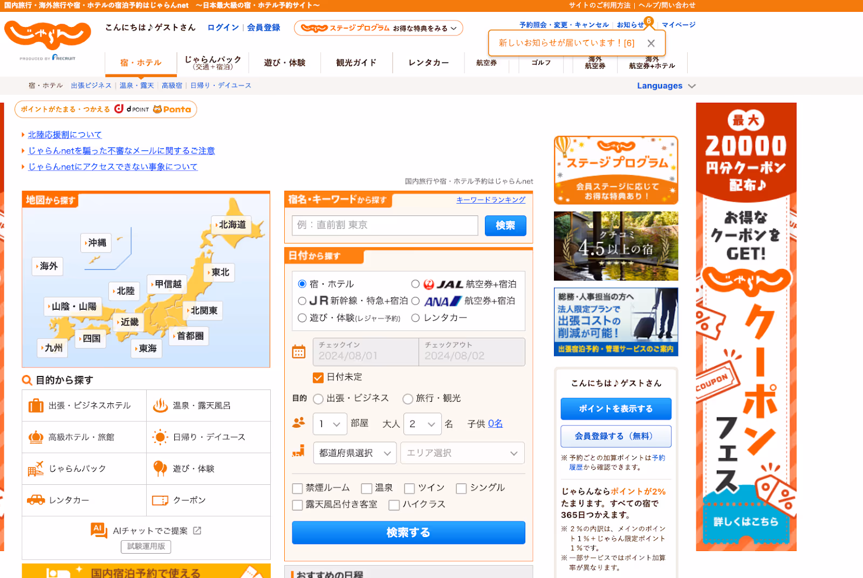Open the ゴルフ tab
Screen dimensions: 863x578
coord(541,62)
